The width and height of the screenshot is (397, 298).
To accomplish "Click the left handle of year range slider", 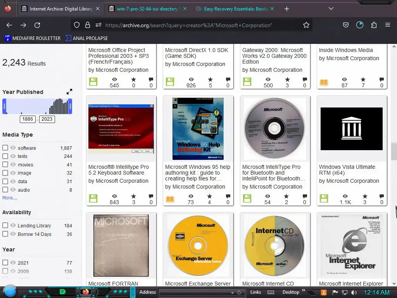I will click(4, 106).
